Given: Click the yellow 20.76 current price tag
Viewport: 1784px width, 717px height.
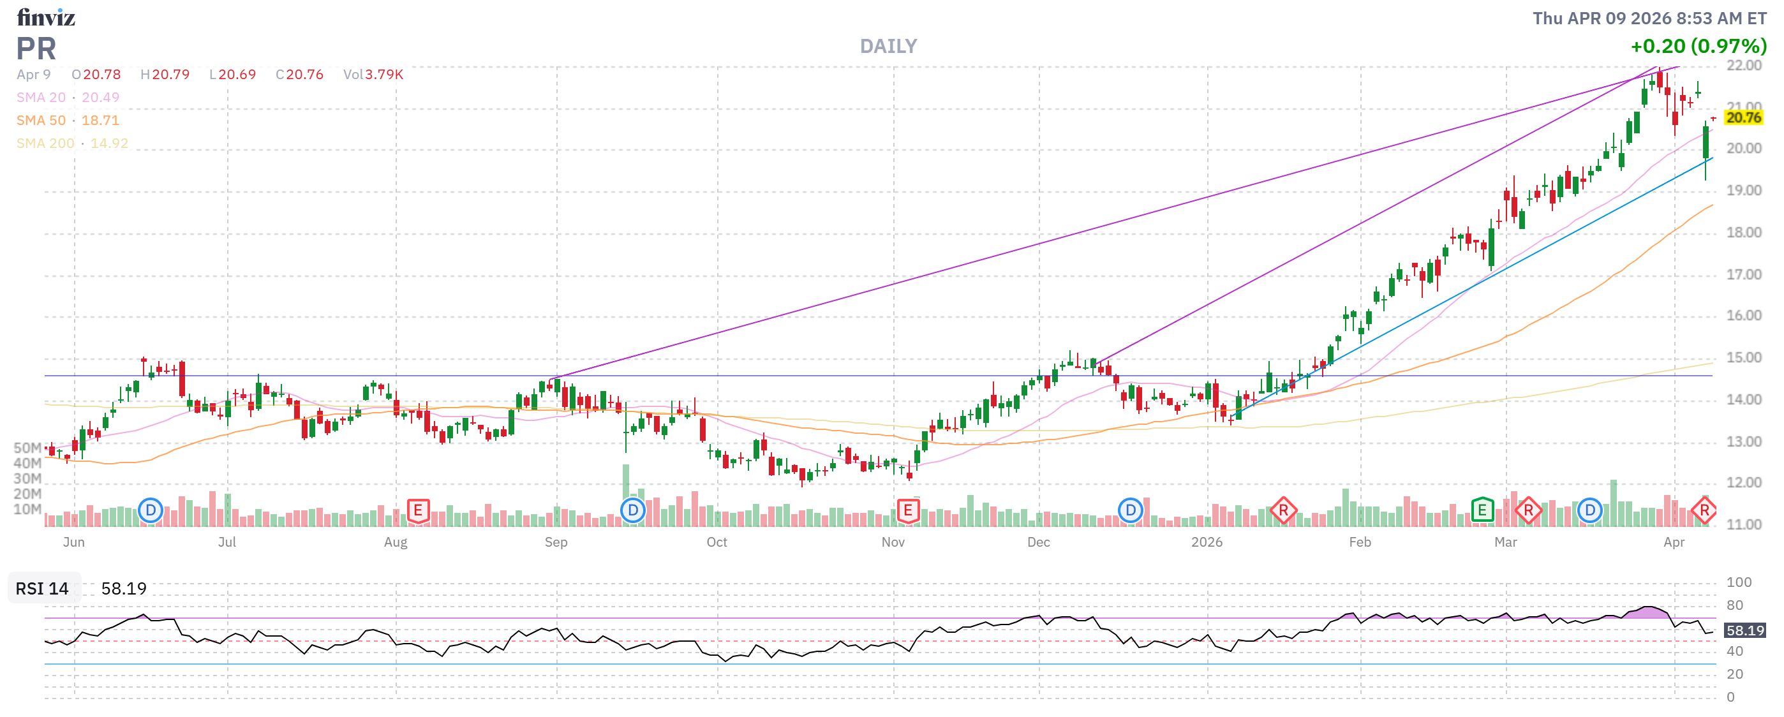Looking at the screenshot, I should 1743,117.
